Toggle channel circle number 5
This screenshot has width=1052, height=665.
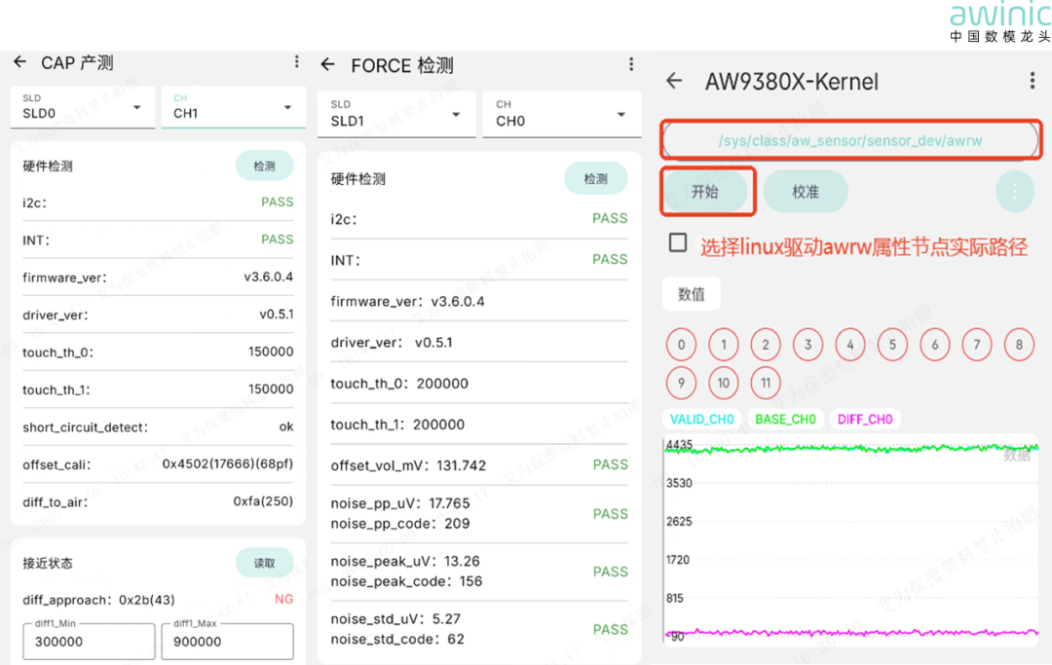(892, 345)
